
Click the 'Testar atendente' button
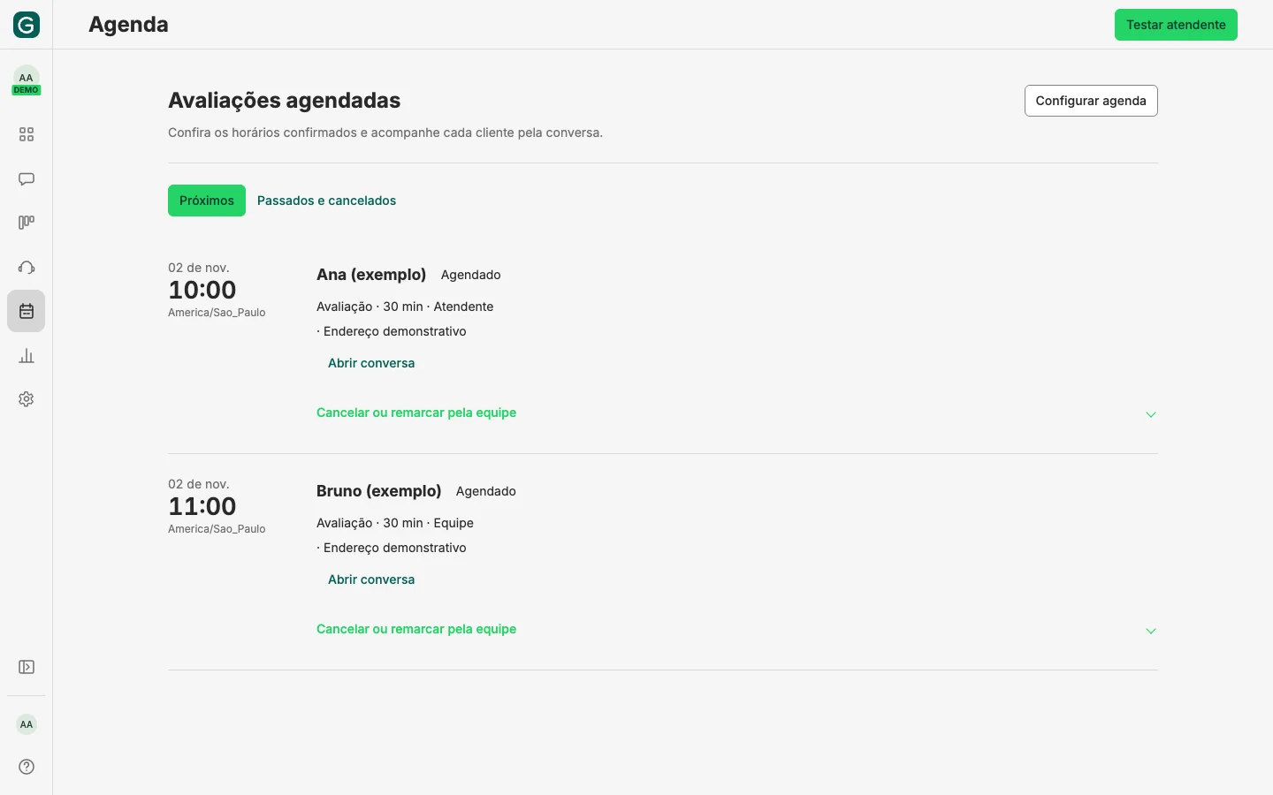1176,25
